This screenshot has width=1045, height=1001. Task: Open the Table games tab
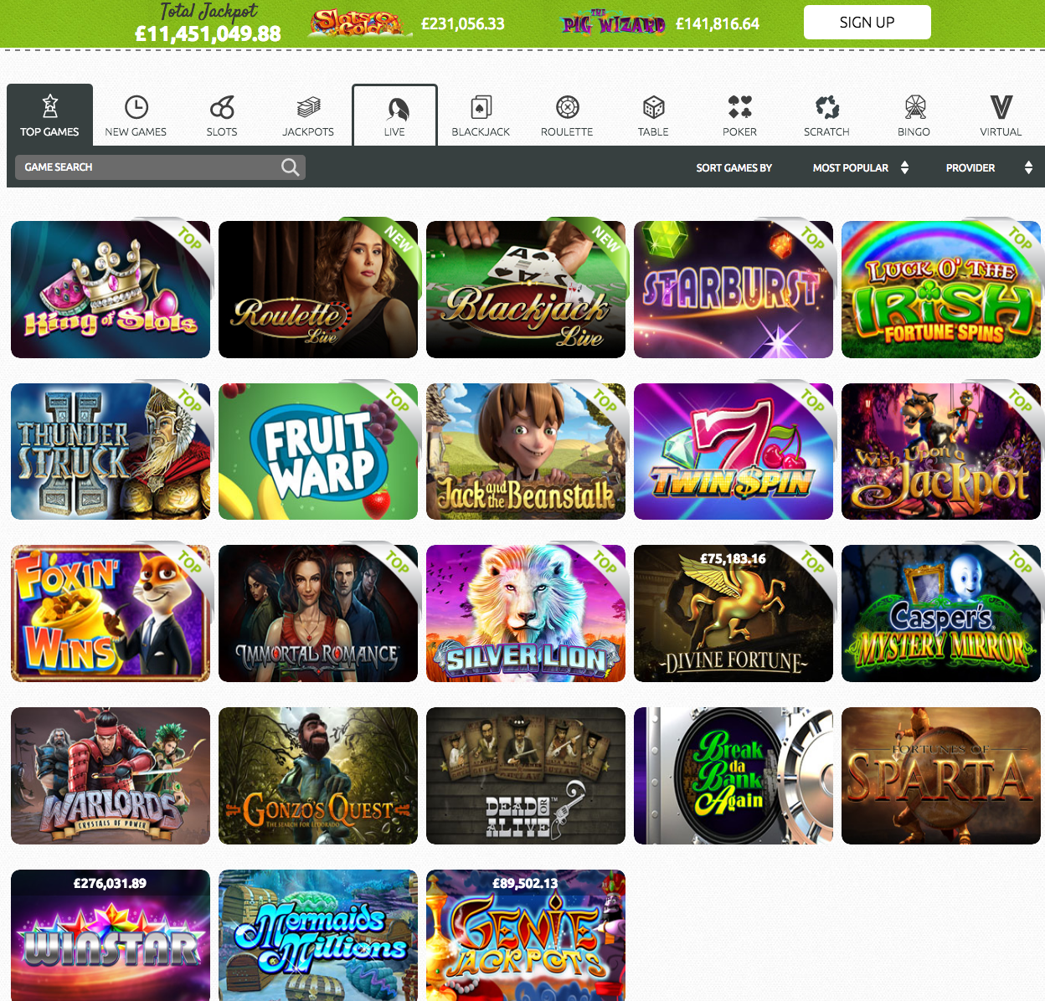[x=653, y=115]
